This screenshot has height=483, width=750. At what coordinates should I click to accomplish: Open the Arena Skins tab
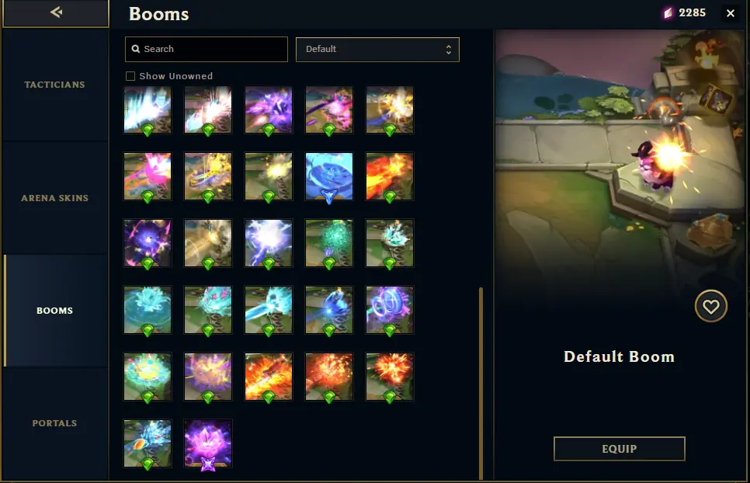(54, 198)
